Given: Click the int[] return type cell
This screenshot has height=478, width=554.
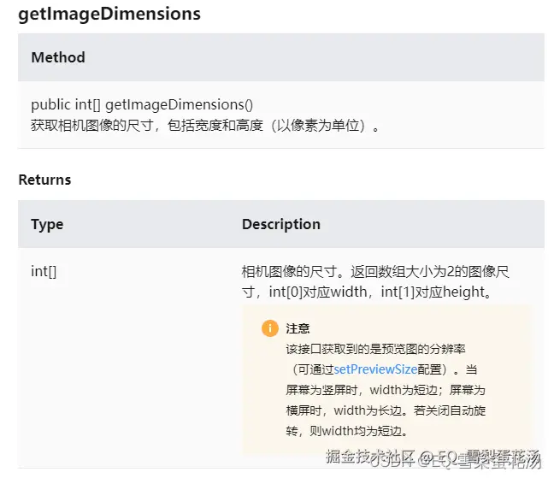Looking at the screenshot, I should pyautogui.click(x=44, y=271).
